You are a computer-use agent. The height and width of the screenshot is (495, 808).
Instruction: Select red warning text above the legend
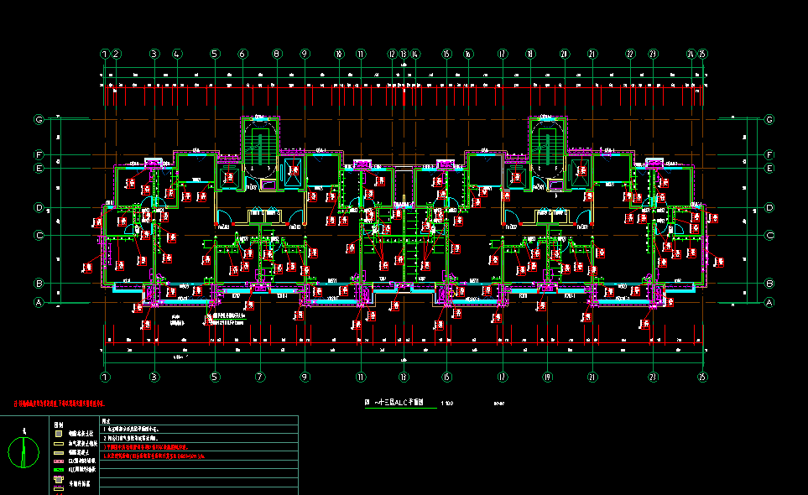point(57,404)
